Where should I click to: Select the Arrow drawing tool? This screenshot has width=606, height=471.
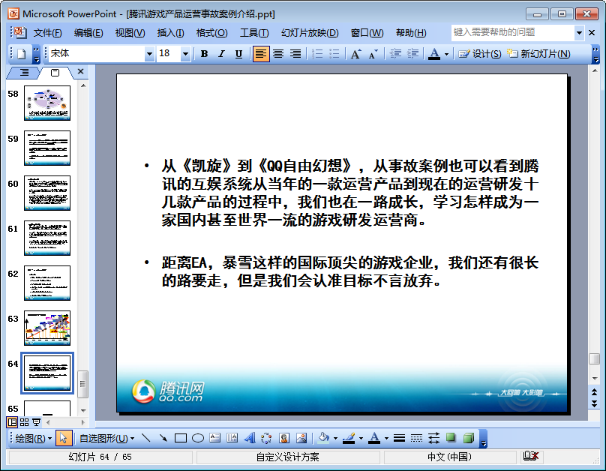[x=163, y=438]
